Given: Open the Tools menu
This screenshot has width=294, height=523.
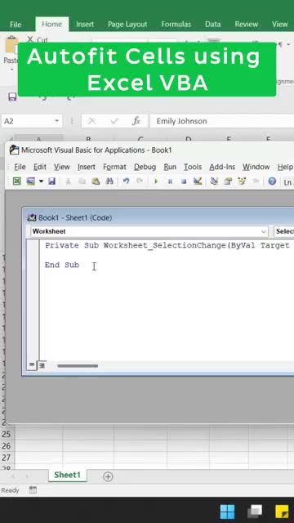Looking at the screenshot, I should (193, 167).
